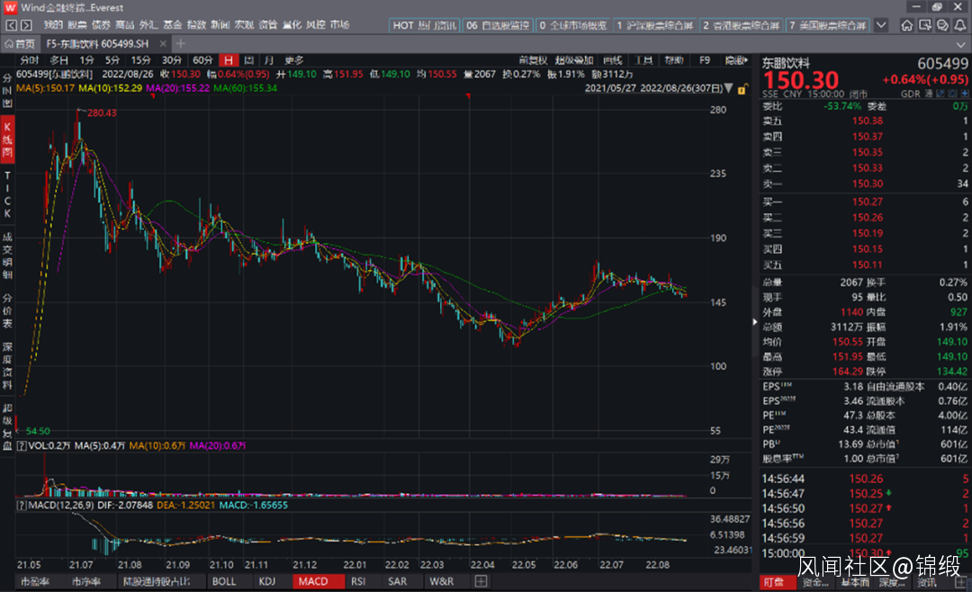This screenshot has width=972, height=592.
Task: Open the 更多 periods dropdown
Action: (293, 60)
